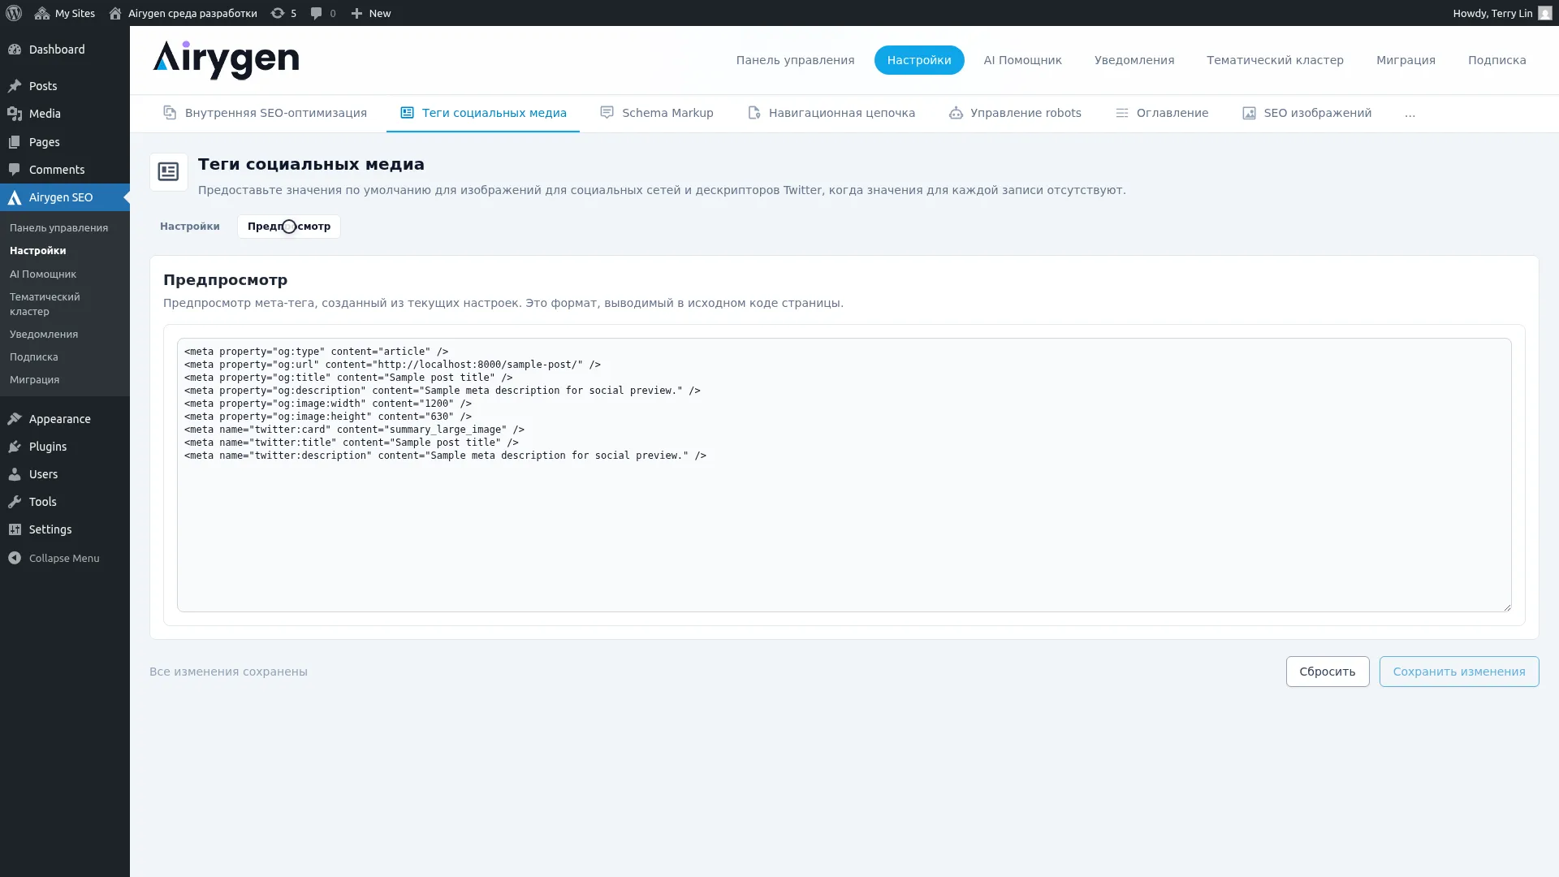Click the Users icon in the sidebar
Image resolution: width=1559 pixels, height=877 pixels.
[15, 474]
